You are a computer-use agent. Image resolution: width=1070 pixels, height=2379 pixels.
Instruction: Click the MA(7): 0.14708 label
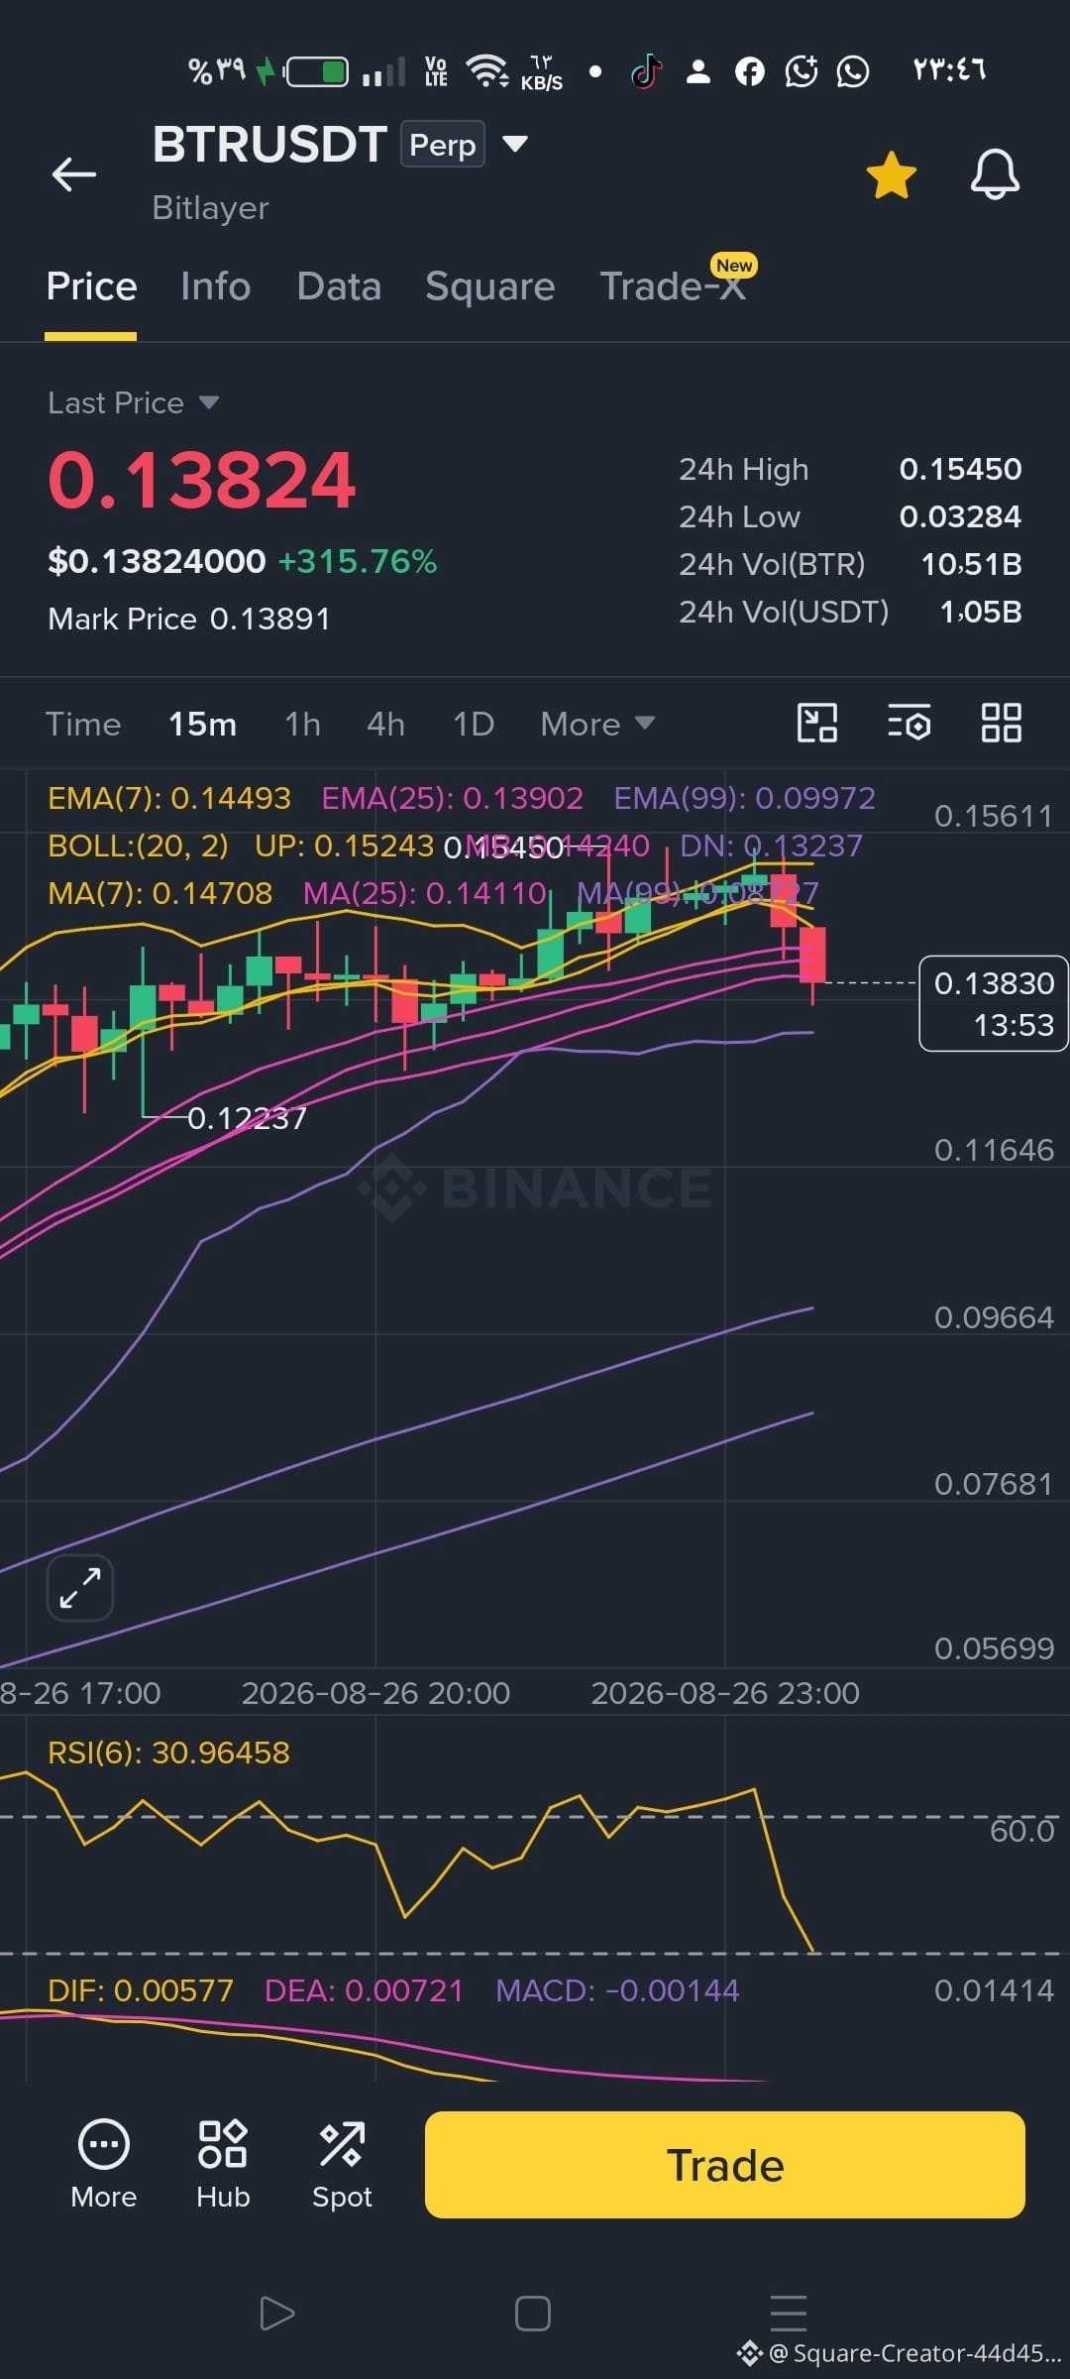click(x=160, y=893)
